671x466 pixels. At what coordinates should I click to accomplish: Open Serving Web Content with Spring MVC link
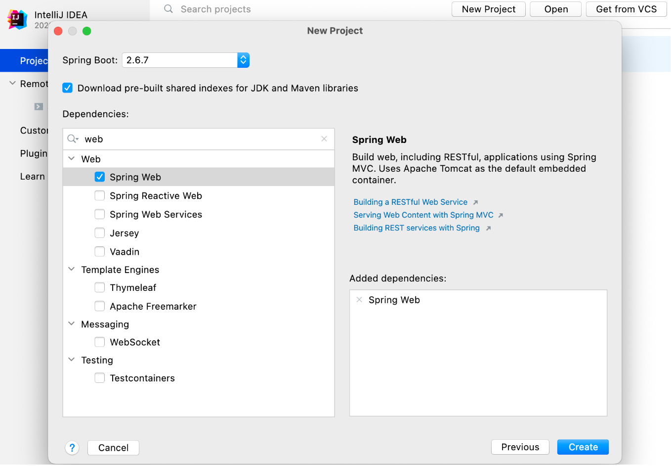[x=423, y=215]
